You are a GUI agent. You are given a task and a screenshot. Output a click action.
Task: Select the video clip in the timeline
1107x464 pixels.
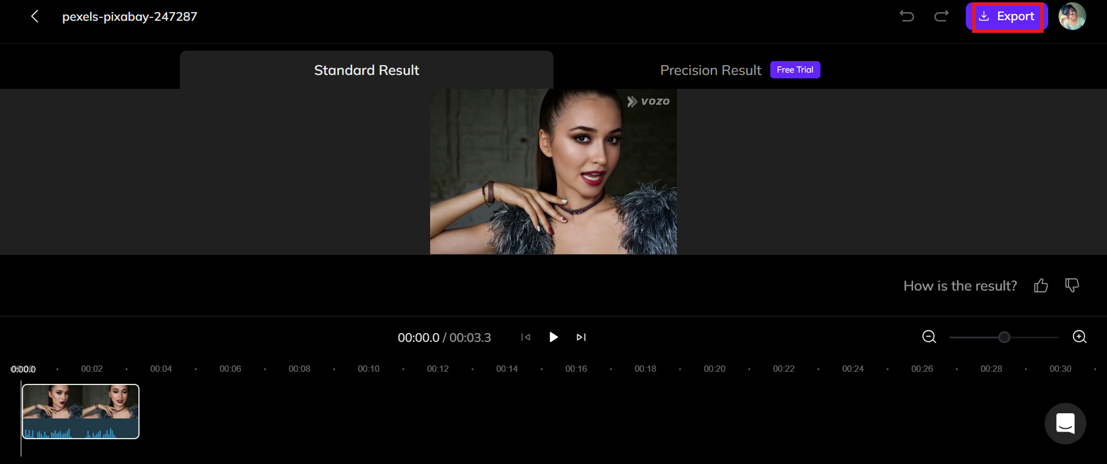click(81, 412)
